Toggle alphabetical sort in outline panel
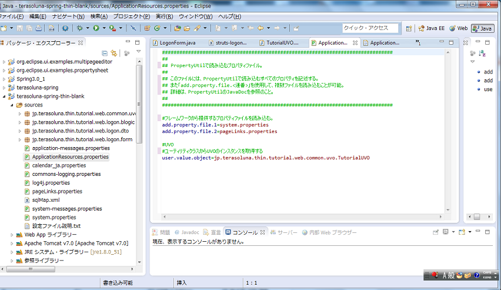Image resolution: width=501 pixels, height=290 pixels. 482,54
